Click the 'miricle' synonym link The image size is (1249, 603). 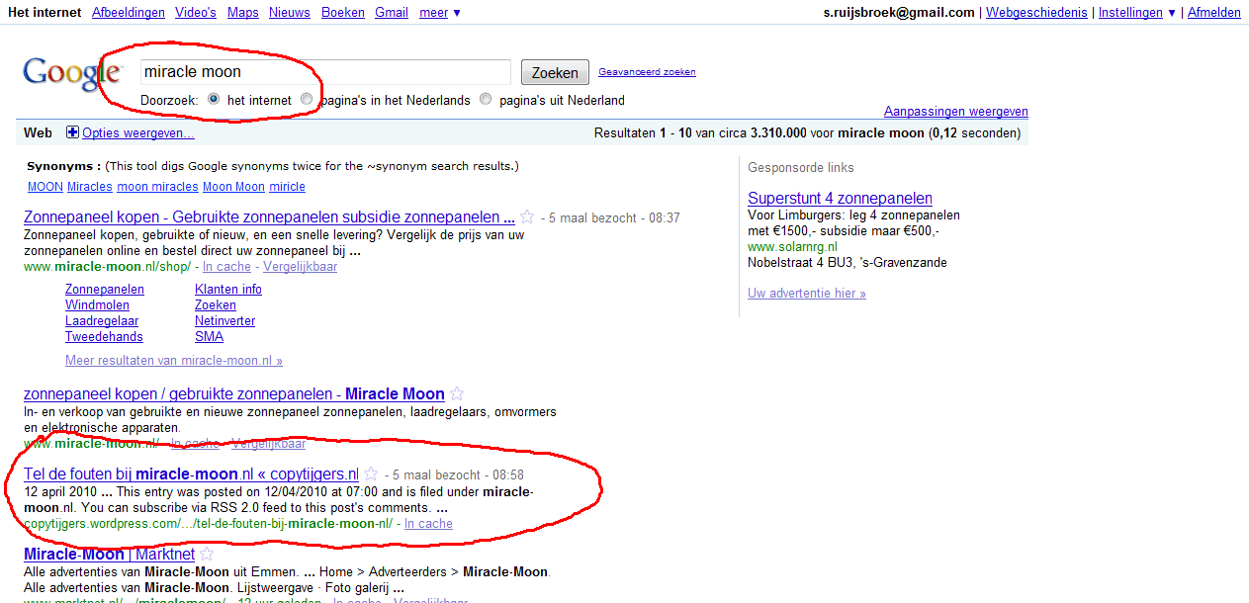point(288,187)
